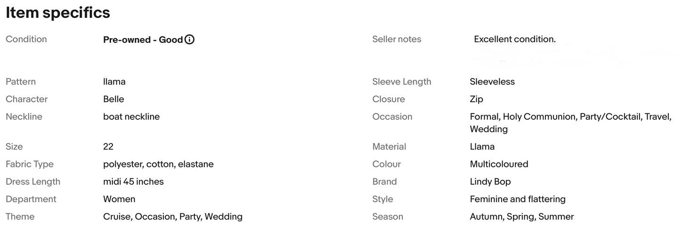Click the llama pattern value
This screenshot has height=229, width=680.
click(114, 82)
